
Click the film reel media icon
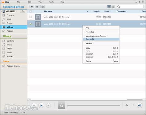(x=61, y=105)
